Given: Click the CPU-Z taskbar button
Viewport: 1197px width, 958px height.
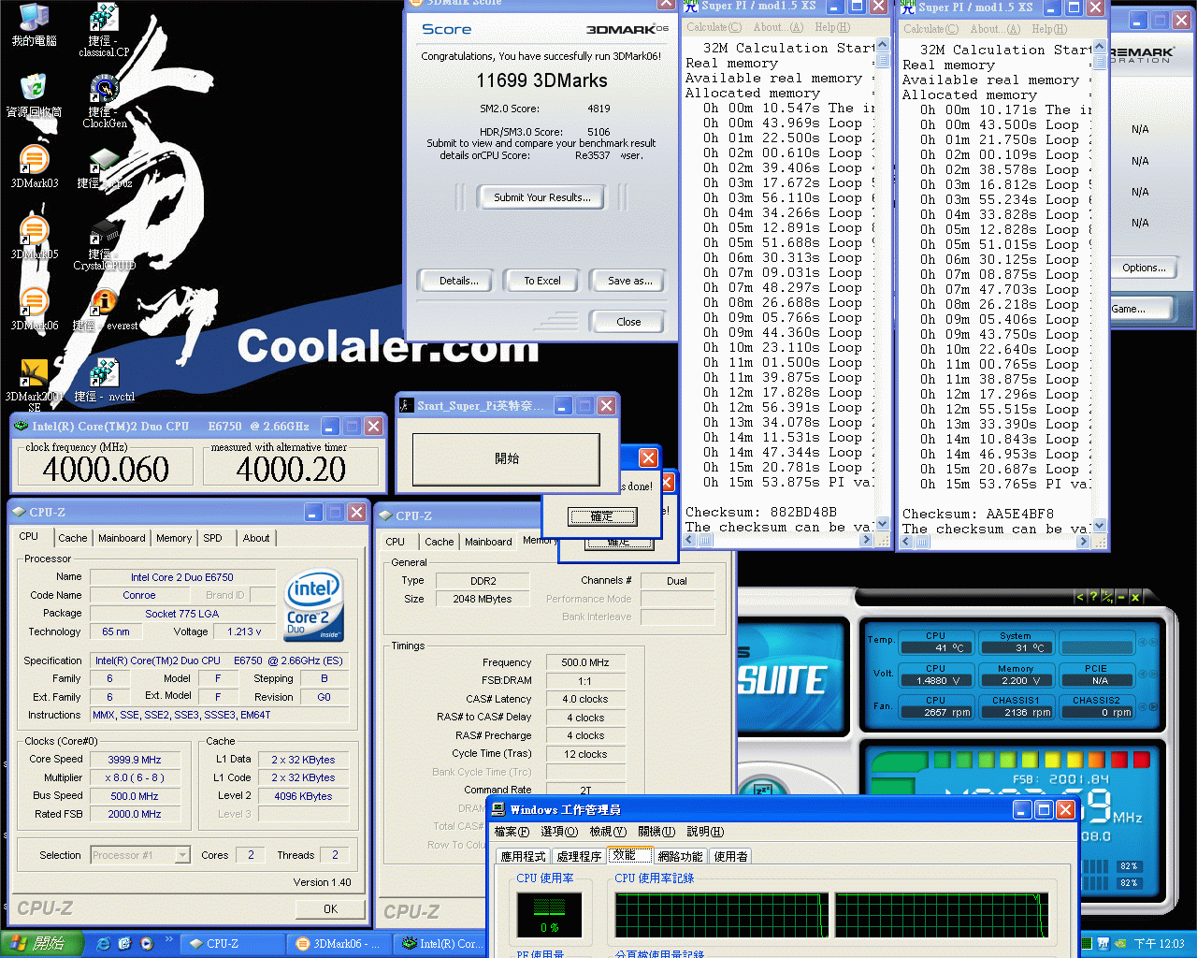Looking at the screenshot, I should 232,944.
